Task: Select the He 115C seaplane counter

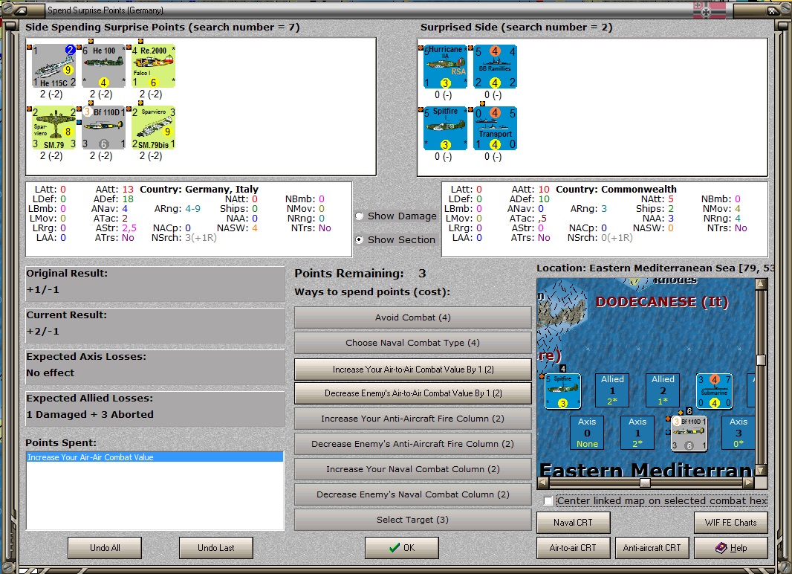Action: pyautogui.click(x=54, y=65)
